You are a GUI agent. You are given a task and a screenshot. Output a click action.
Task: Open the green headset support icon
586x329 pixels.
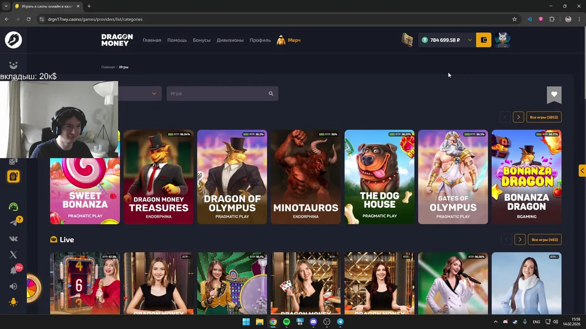13,207
